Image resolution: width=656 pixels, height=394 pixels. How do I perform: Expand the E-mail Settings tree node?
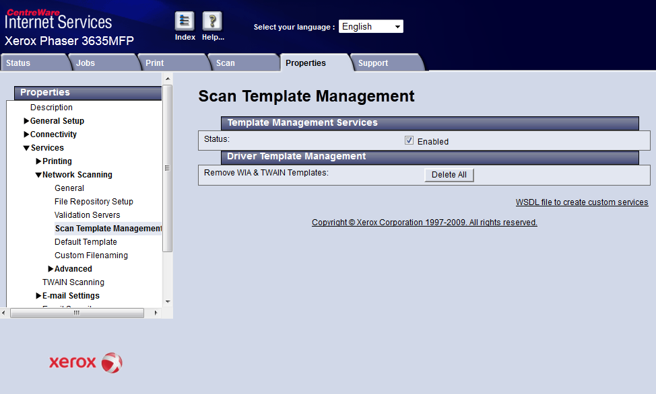(x=38, y=296)
